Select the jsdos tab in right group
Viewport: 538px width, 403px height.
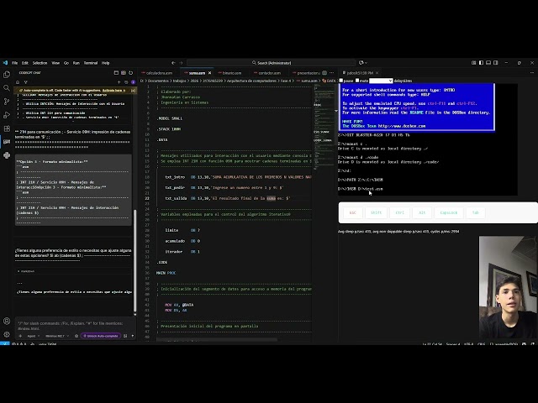coord(360,73)
